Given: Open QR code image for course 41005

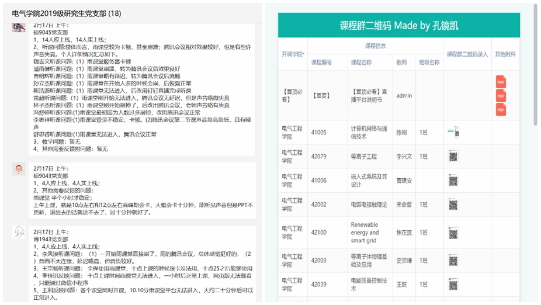Looking at the screenshot, I should tap(453, 133).
